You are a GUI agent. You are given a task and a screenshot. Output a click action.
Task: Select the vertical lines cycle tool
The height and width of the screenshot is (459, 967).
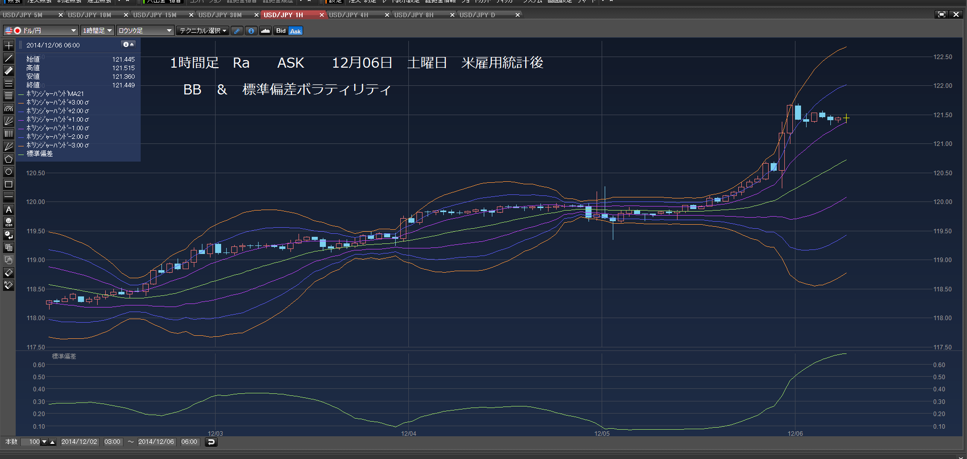[x=9, y=134]
